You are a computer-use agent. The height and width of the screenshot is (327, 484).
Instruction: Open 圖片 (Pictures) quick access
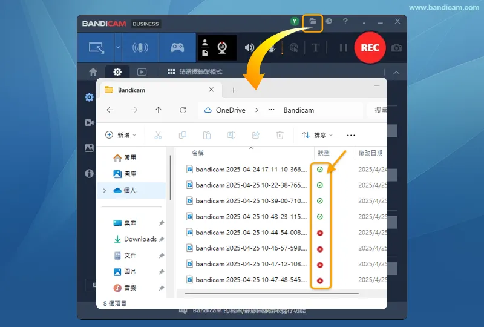click(x=125, y=272)
